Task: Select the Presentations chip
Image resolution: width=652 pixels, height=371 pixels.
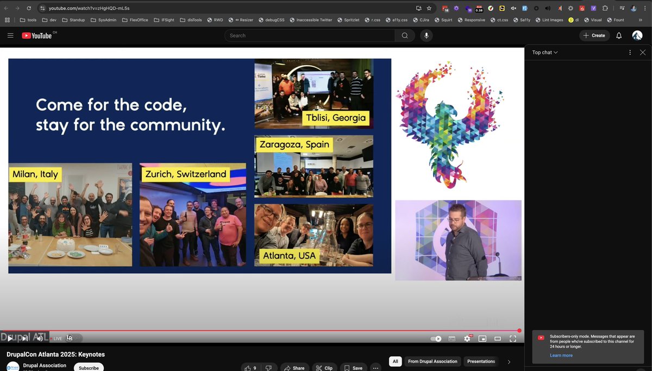Action: click(481, 361)
